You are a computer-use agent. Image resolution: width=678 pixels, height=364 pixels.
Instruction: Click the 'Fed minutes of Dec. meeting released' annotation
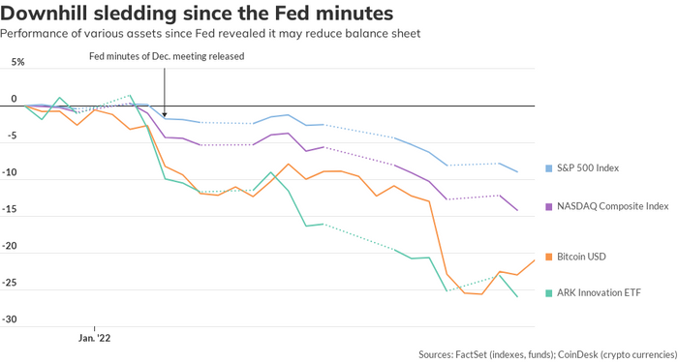tap(167, 56)
